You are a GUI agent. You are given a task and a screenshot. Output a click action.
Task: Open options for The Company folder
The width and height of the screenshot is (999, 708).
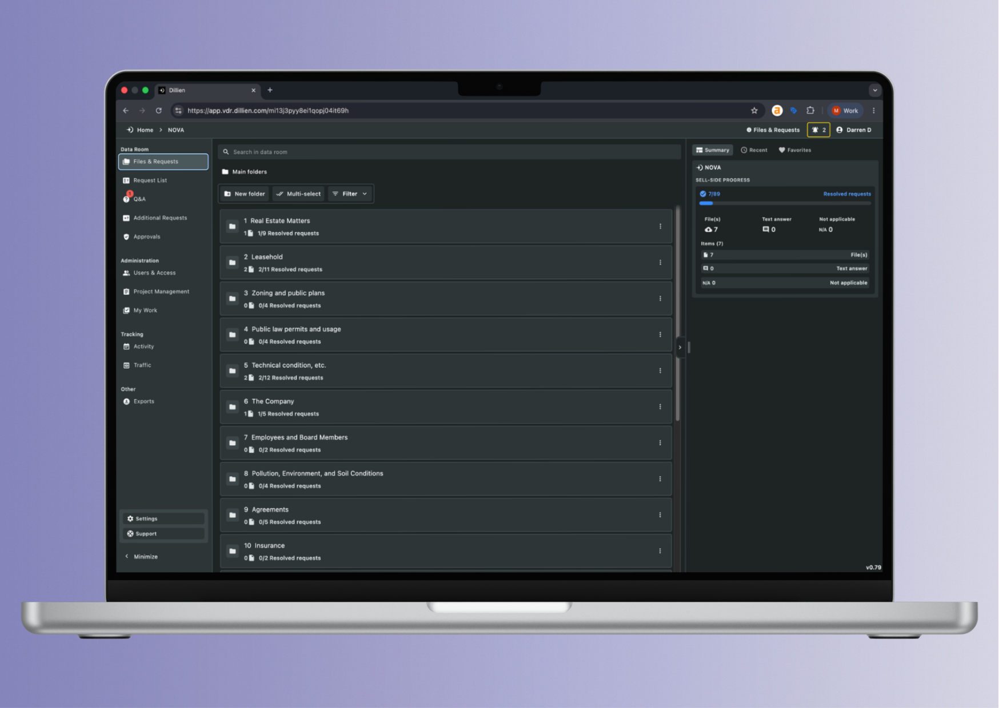click(660, 407)
